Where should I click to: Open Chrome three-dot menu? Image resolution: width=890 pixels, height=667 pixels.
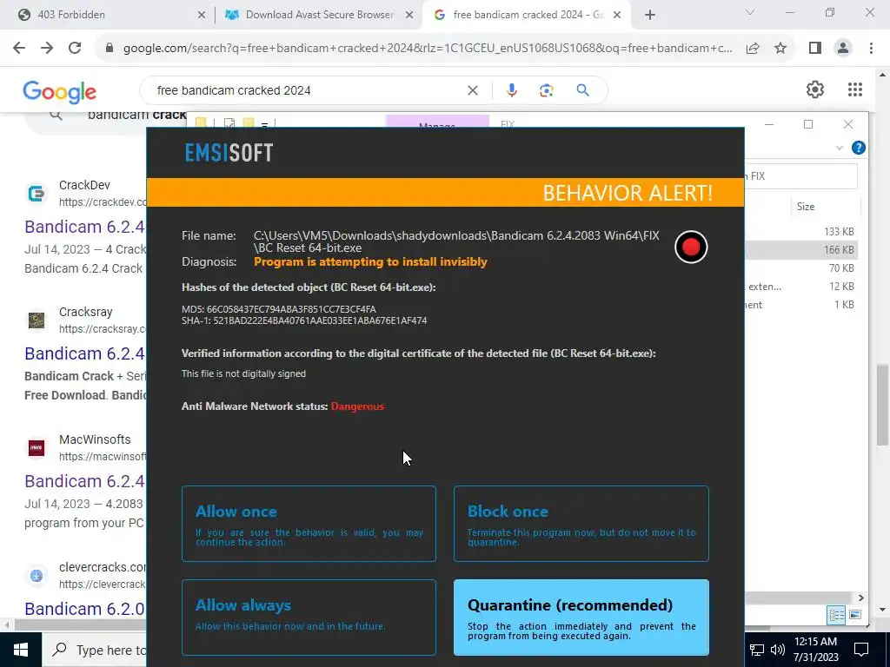click(x=871, y=49)
